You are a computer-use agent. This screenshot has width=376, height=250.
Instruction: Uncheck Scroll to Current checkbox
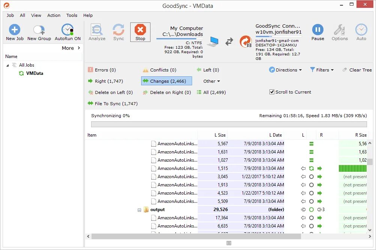[x=272, y=92]
